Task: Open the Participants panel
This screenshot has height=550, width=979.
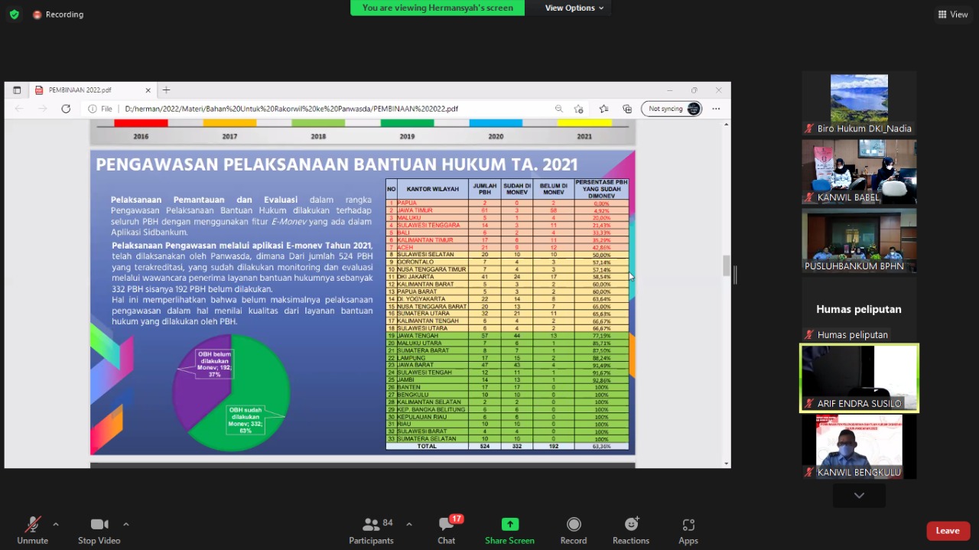Action: 372,530
